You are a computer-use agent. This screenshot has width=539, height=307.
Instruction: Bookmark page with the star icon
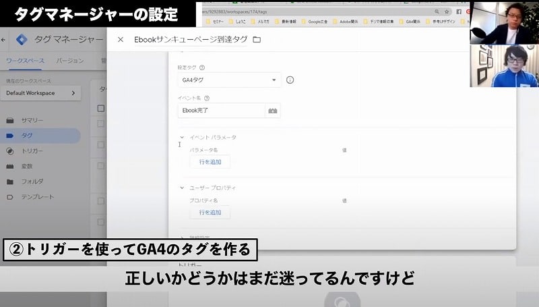coord(447,11)
